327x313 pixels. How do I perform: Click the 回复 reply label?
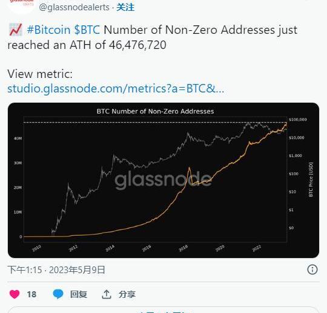(x=79, y=294)
